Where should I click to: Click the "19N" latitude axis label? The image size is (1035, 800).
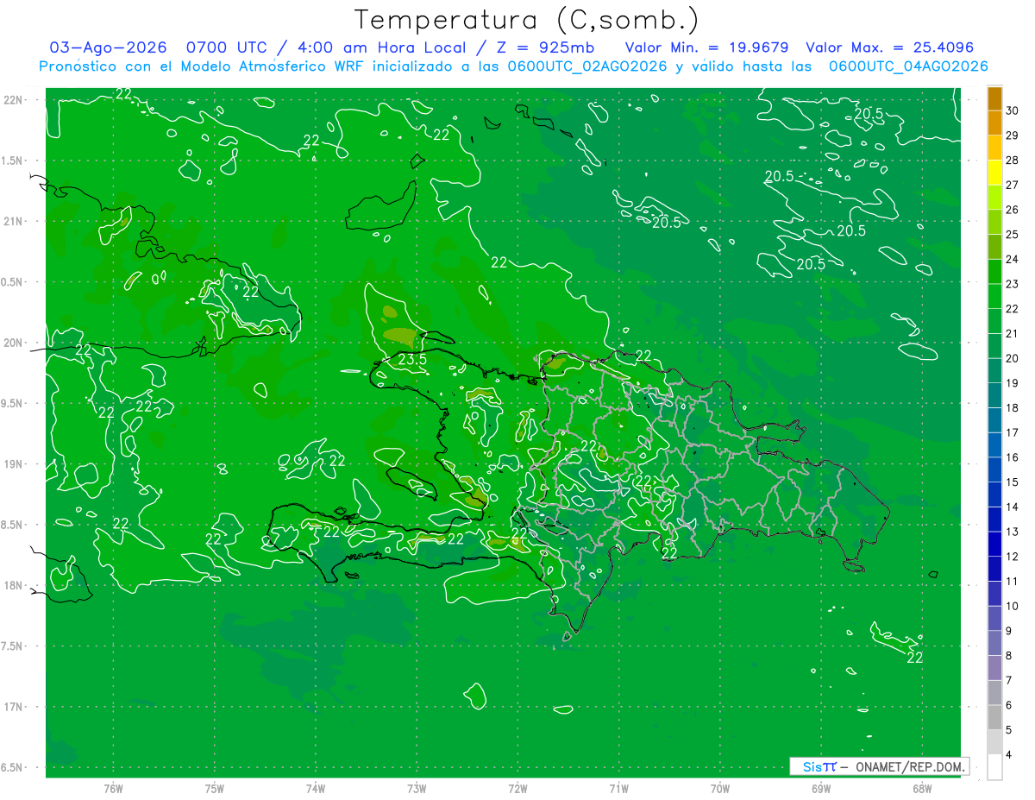click(x=13, y=464)
